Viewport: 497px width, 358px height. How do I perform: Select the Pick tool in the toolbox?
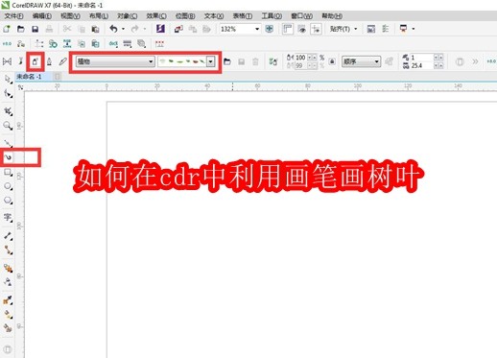[8, 79]
